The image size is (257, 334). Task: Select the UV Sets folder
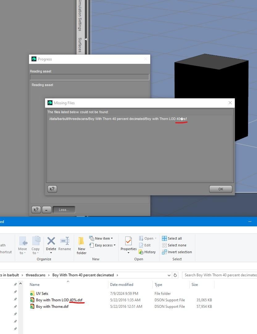pyautogui.click(x=42, y=294)
